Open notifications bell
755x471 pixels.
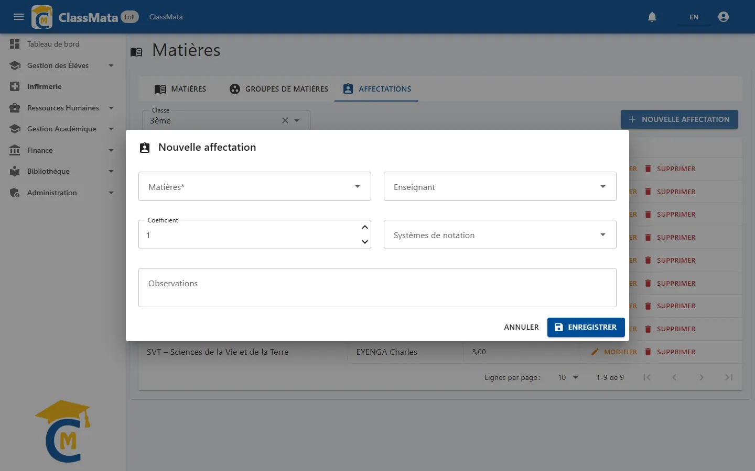652,17
